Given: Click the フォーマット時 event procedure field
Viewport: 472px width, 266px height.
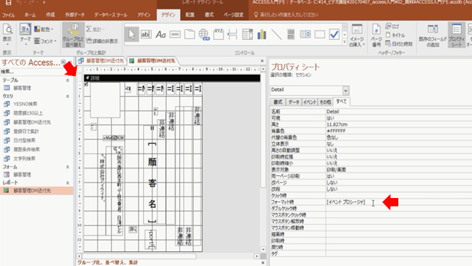Looking at the screenshot, I should [398, 202].
